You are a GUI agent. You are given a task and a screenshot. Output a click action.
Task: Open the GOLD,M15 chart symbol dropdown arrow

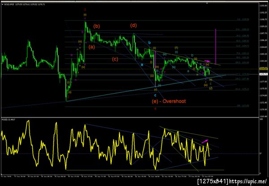click(x=2, y=4)
